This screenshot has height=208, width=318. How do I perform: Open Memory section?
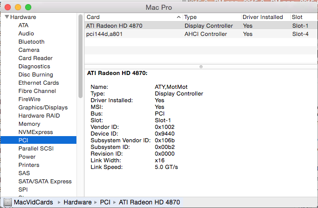point(29,124)
